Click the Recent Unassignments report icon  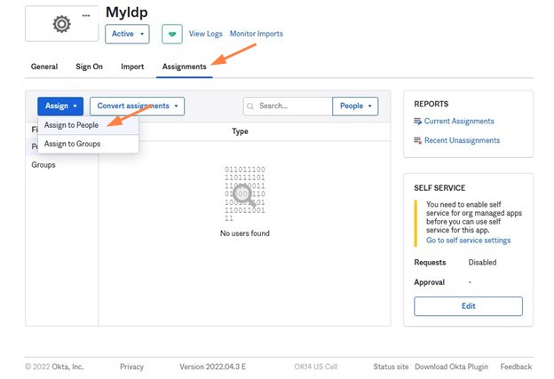[418, 140]
